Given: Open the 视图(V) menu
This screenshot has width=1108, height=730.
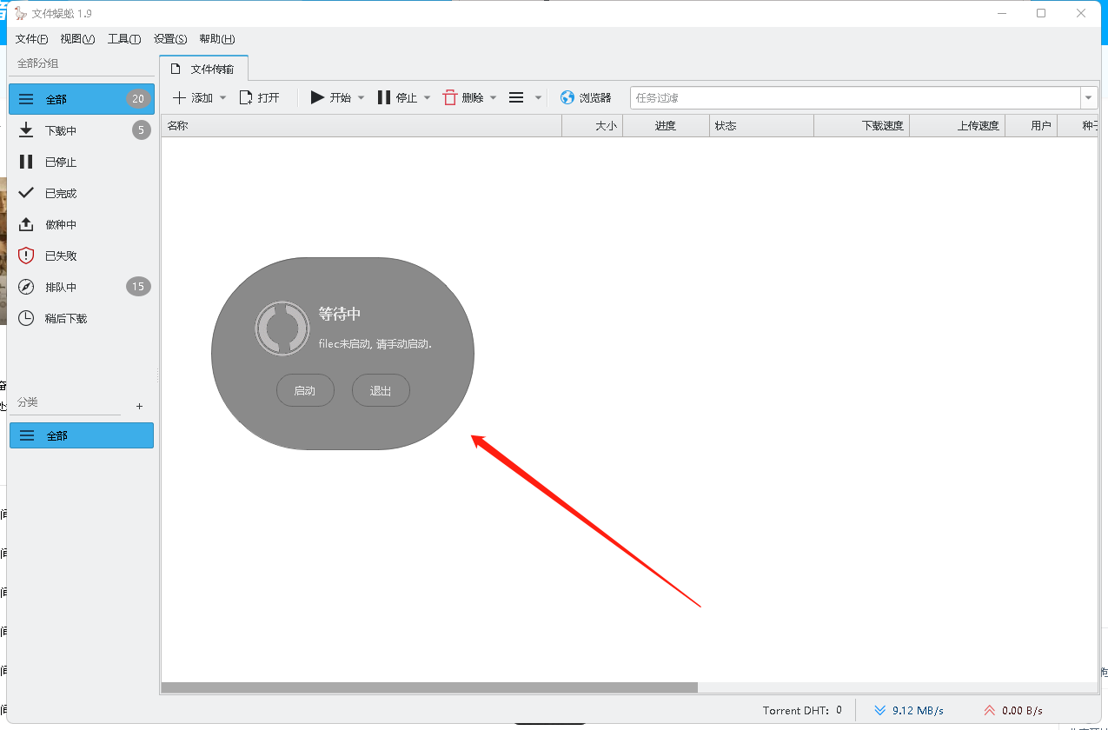Looking at the screenshot, I should pyautogui.click(x=77, y=39).
